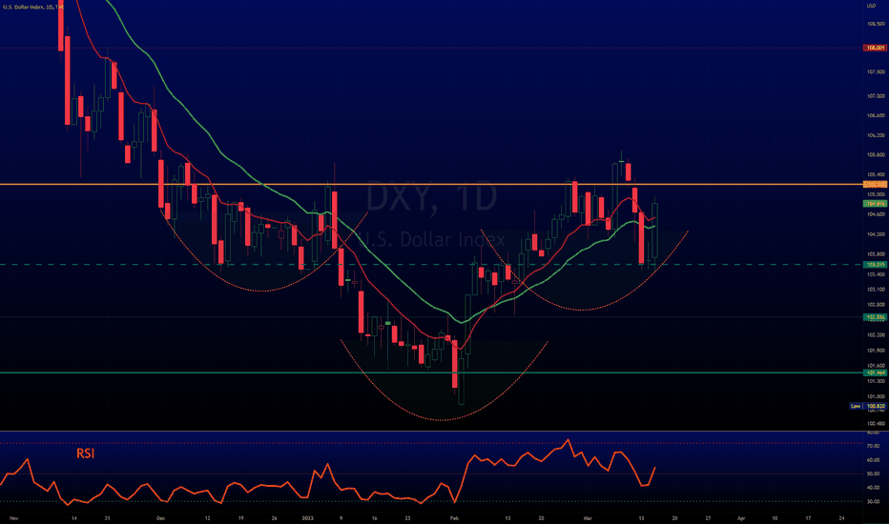Click the 108.500 price axis tick
889x524 pixels.
click(876, 24)
